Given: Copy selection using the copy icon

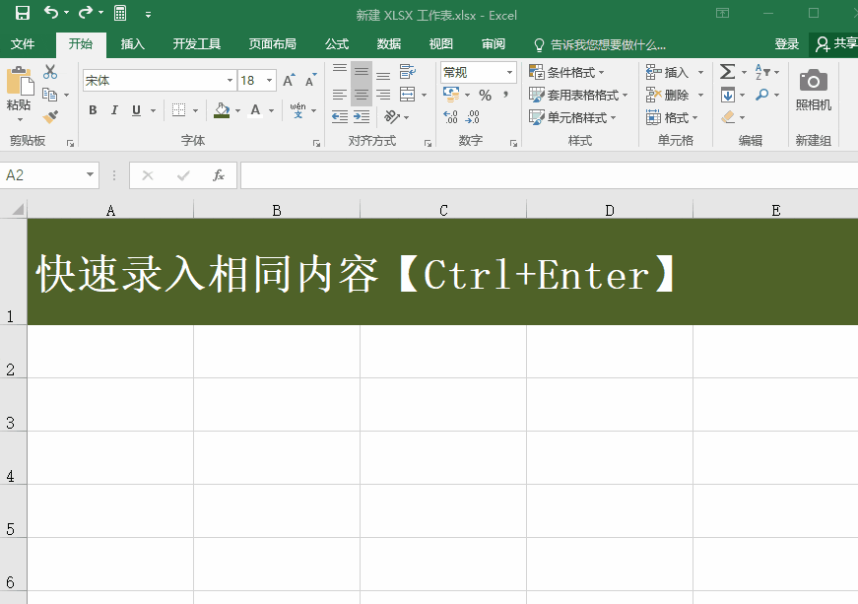Looking at the screenshot, I should (50, 95).
